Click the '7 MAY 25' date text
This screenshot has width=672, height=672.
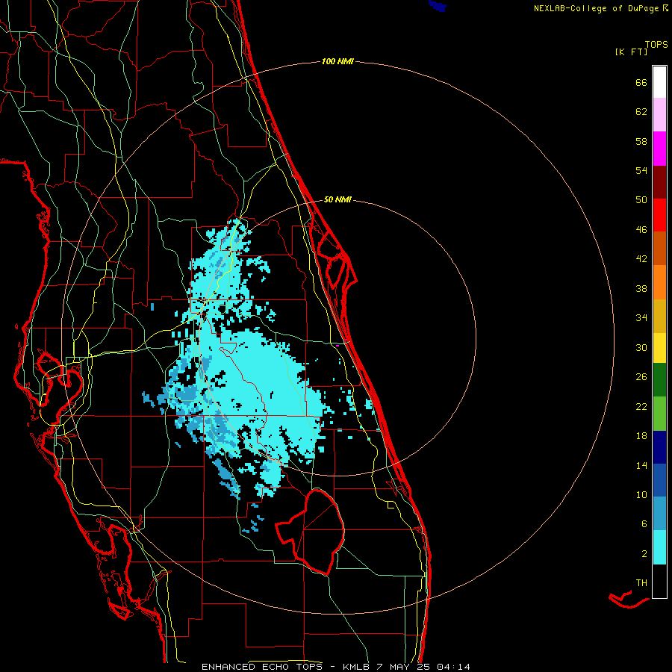coord(403,667)
